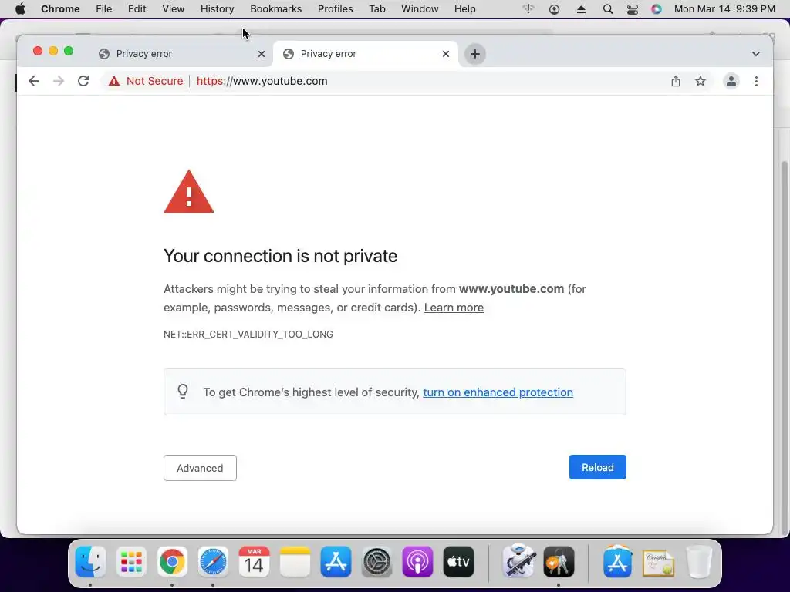Screen dimensions: 790x592
Task: Open the View menu
Action: 174,9
